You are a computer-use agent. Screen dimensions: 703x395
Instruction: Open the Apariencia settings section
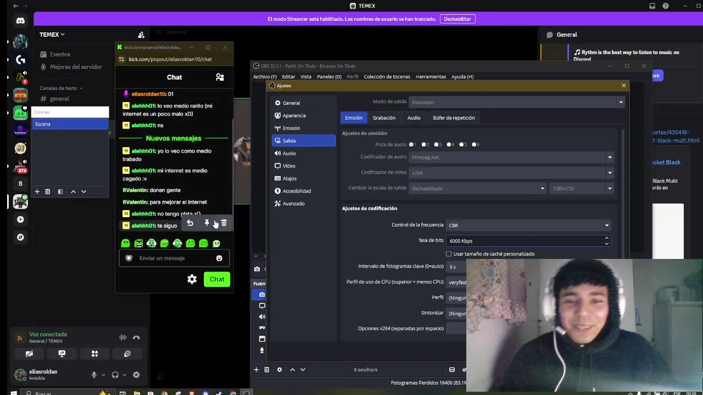point(304,116)
